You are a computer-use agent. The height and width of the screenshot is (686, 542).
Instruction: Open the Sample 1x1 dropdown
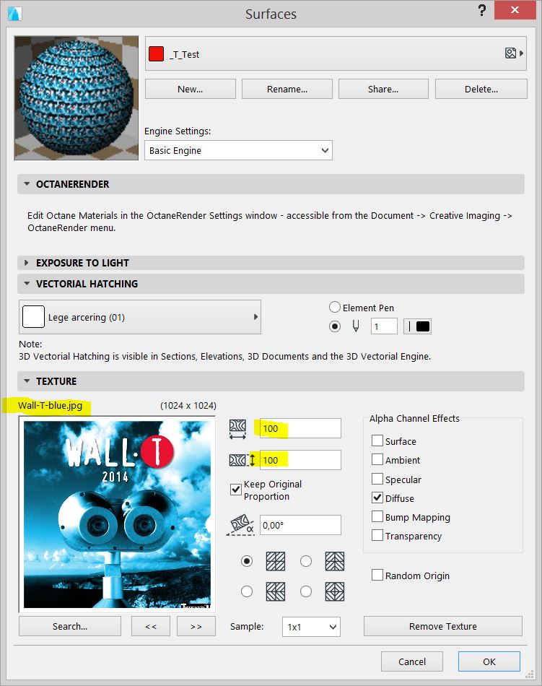310,627
